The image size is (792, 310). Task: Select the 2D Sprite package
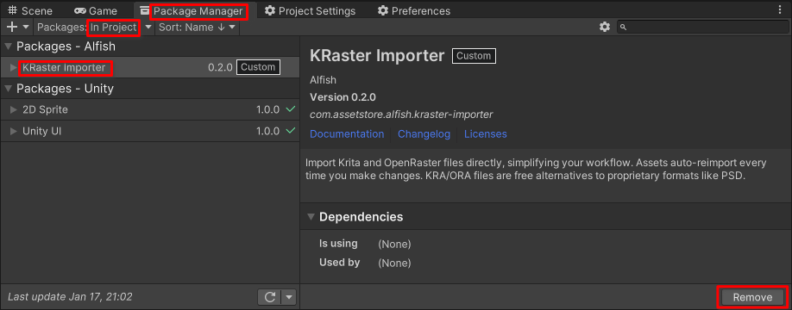coord(150,109)
